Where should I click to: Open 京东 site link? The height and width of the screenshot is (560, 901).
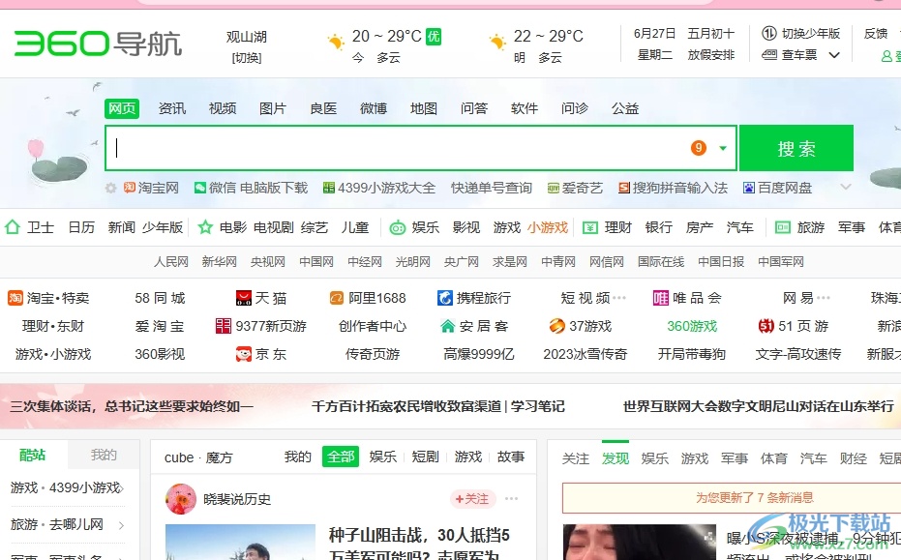click(261, 354)
